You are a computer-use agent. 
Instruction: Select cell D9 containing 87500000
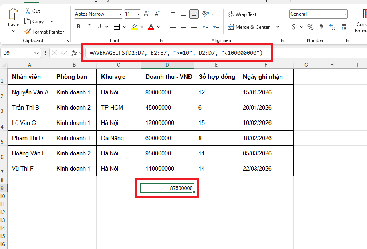pos(167,188)
